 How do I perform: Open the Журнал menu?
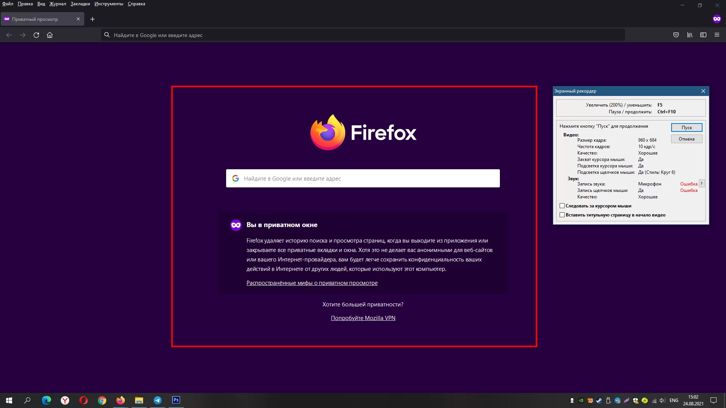pos(58,4)
